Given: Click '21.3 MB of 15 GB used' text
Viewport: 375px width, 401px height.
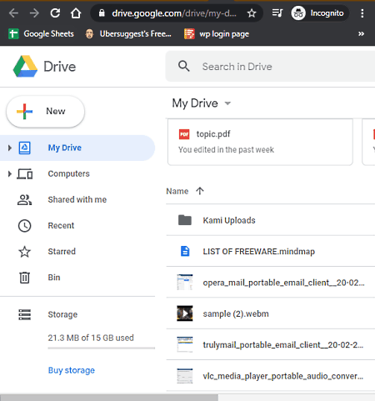Looking at the screenshot, I should coord(91,338).
